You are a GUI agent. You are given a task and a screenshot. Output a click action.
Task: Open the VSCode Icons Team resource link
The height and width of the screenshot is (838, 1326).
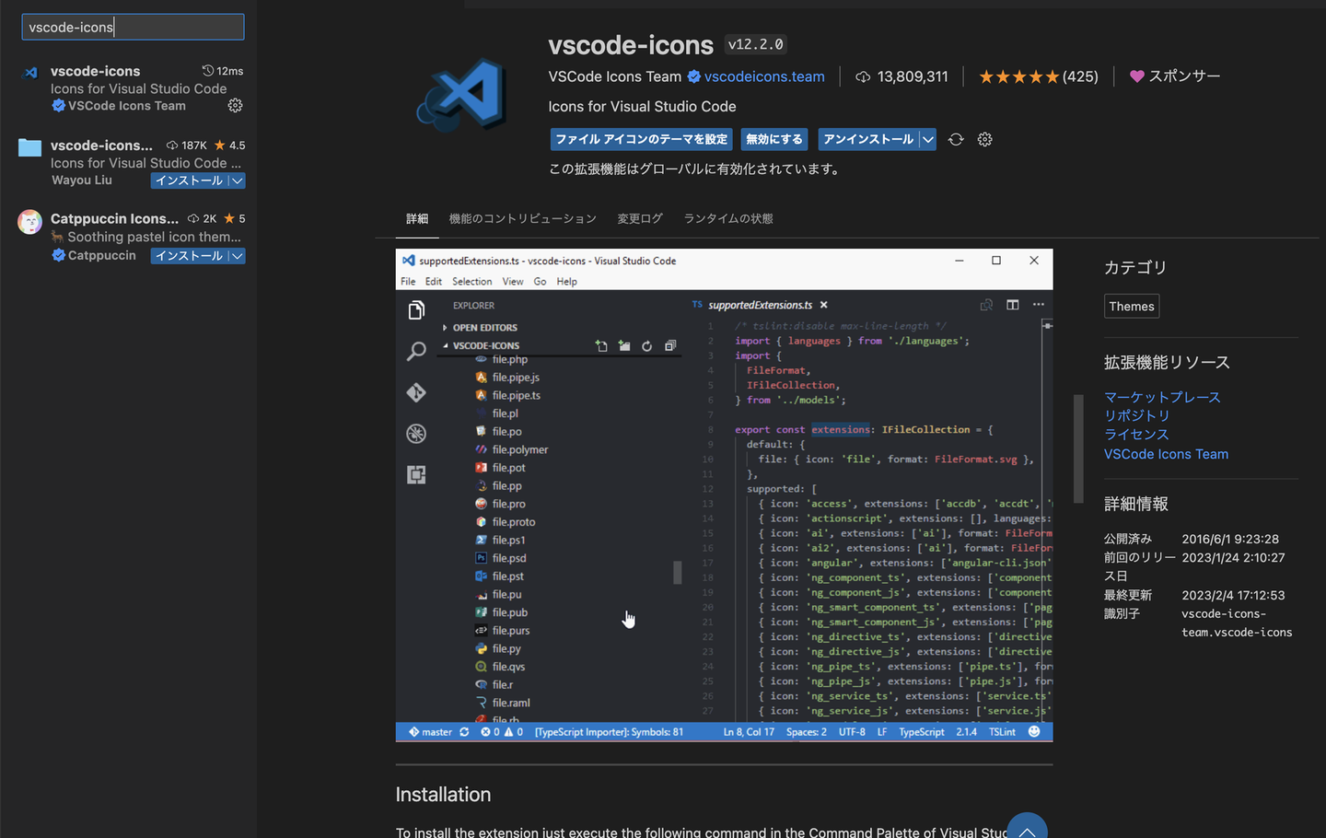1167,454
